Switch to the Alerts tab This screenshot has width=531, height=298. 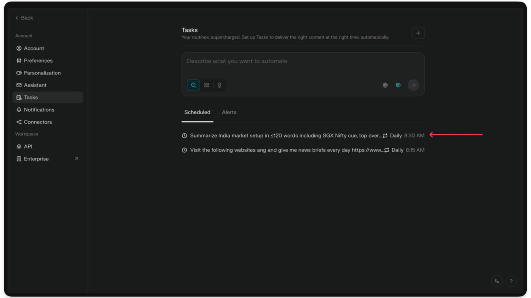pyautogui.click(x=229, y=112)
